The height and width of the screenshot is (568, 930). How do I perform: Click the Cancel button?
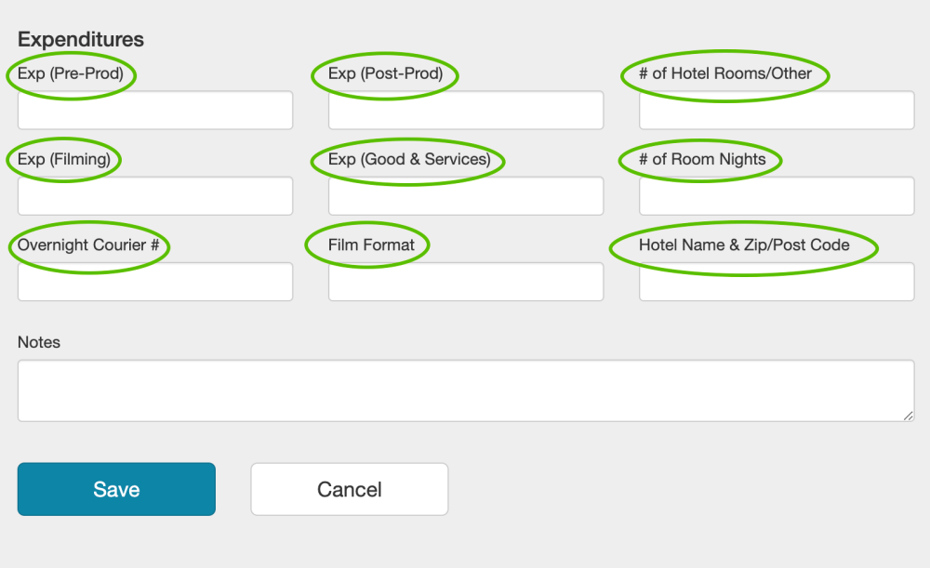click(x=350, y=489)
